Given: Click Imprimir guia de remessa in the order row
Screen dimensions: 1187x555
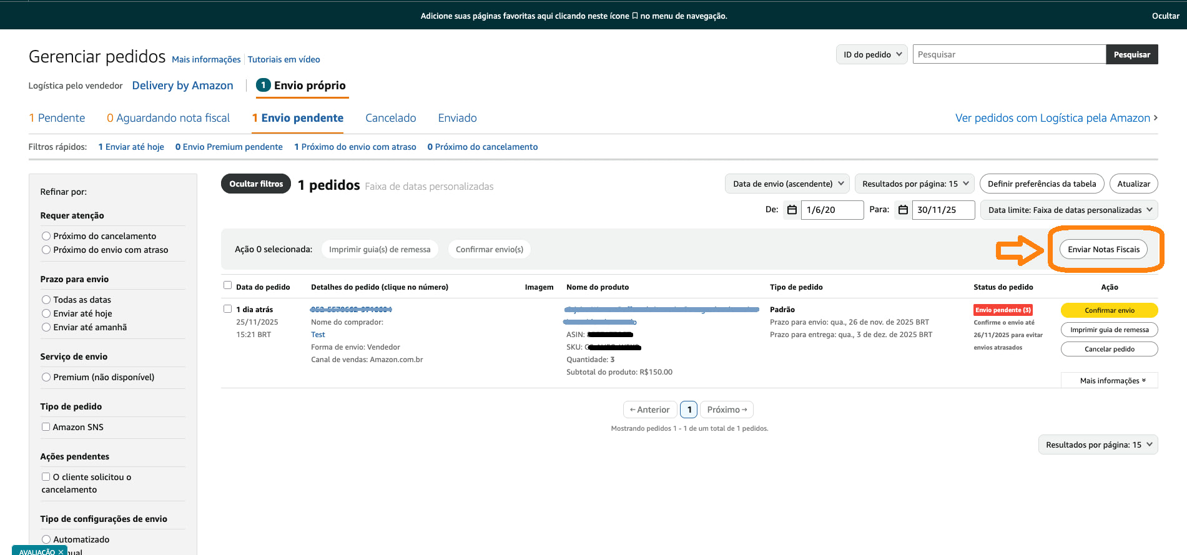Looking at the screenshot, I should pos(1110,330).
